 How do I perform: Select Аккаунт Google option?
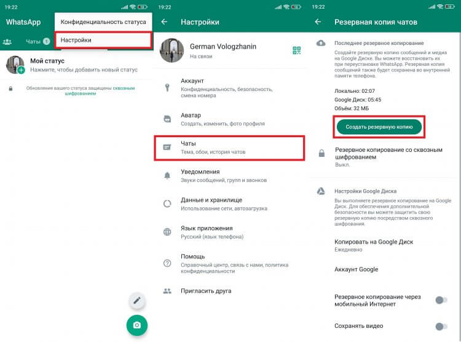tap(356, 269)
